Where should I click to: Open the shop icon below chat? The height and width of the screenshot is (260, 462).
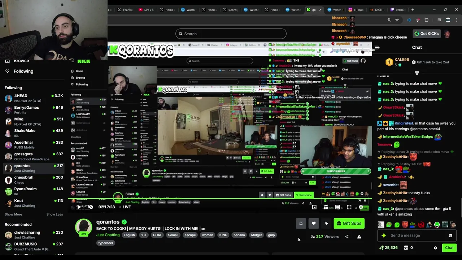click(406, 248)
